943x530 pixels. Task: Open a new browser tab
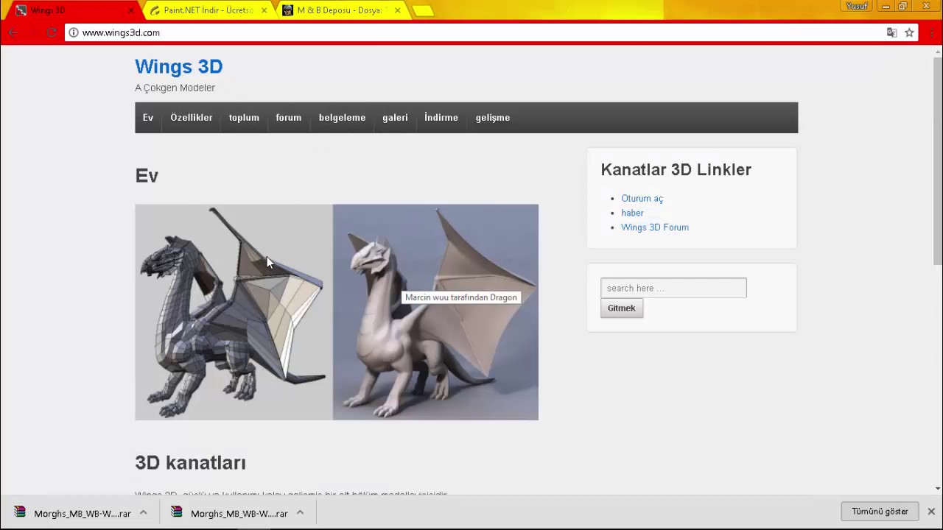point(423,10)
